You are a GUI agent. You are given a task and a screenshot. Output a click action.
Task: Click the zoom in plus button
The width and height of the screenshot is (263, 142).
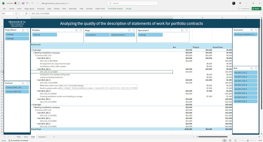pos(256,141)
